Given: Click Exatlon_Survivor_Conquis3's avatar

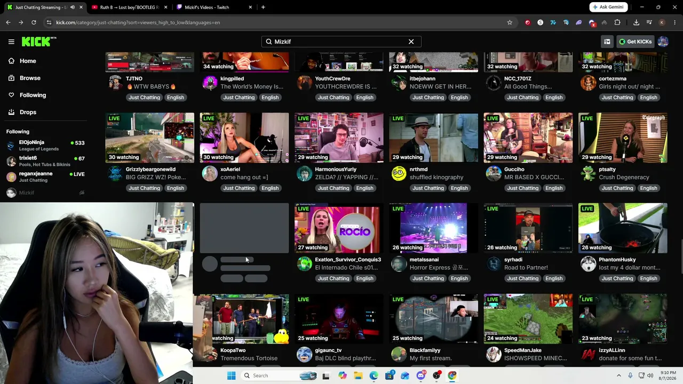Looking at the screenshot, I should click(x=304, y=263).
